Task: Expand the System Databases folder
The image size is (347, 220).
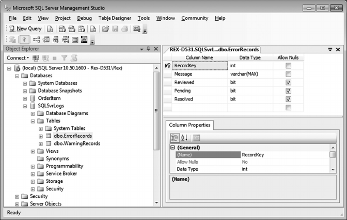Action: tap(25, 84)
